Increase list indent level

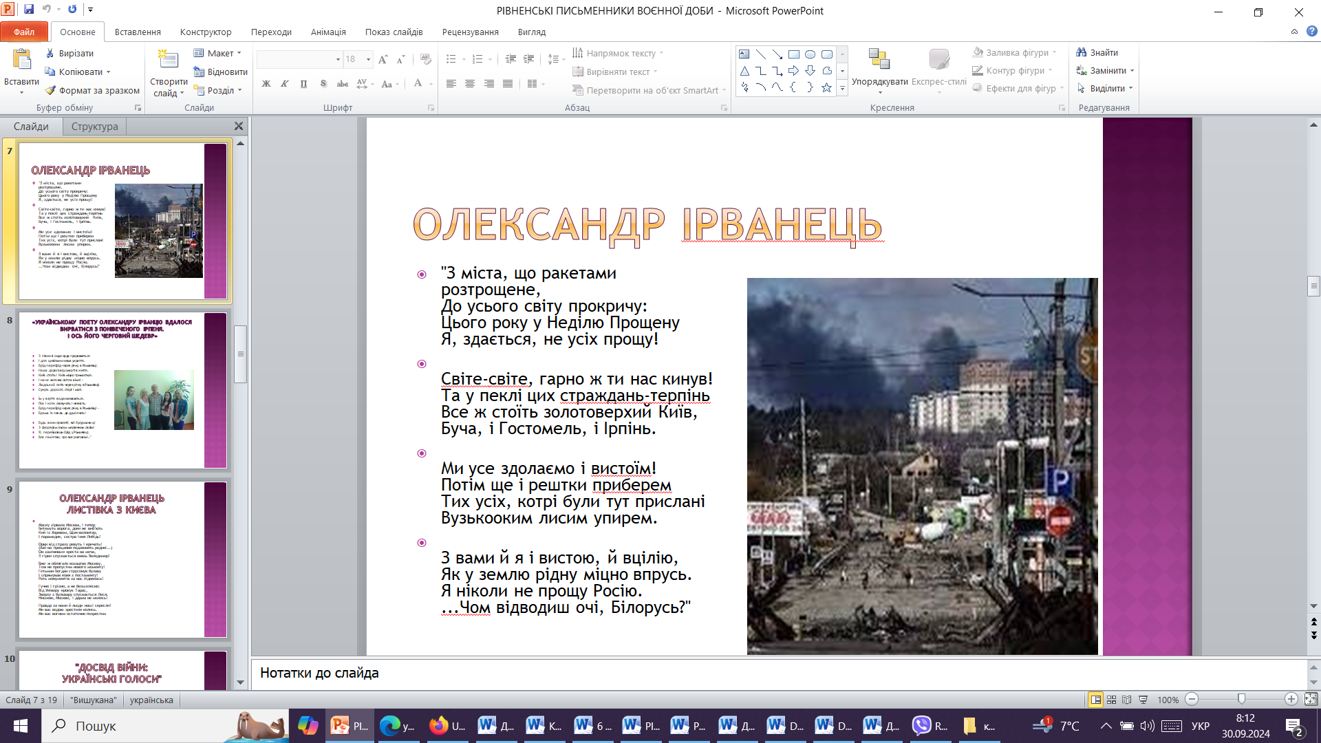528,59
